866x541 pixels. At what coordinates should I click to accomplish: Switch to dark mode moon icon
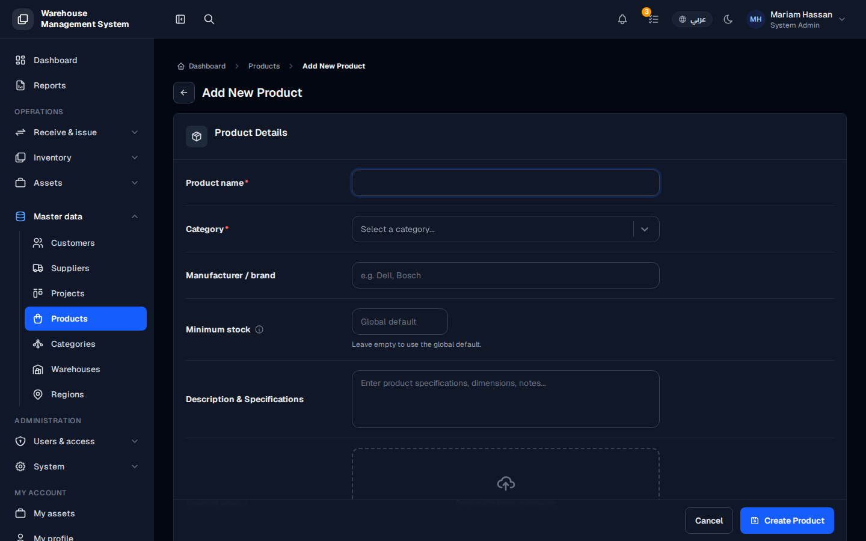pos(728,19)
